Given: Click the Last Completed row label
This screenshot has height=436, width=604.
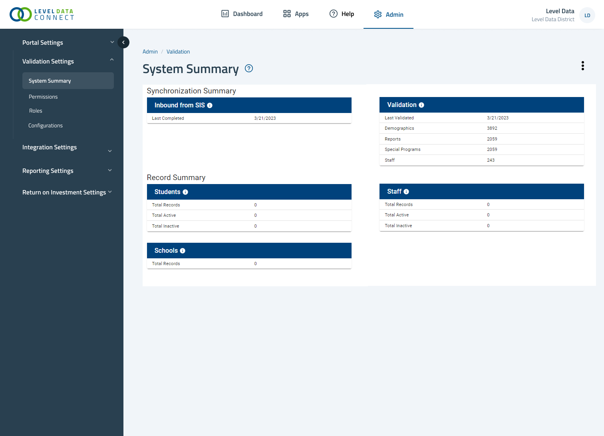Looking at the screenshot, I should (168, 118).
